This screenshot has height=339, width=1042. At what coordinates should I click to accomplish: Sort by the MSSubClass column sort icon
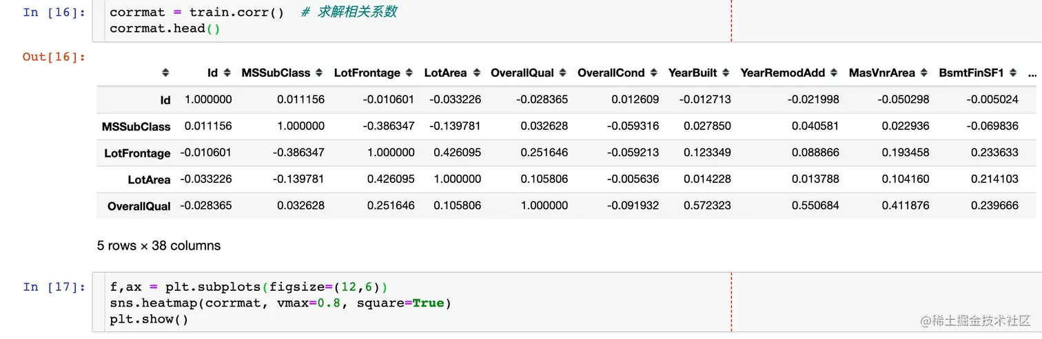point(320,73)
